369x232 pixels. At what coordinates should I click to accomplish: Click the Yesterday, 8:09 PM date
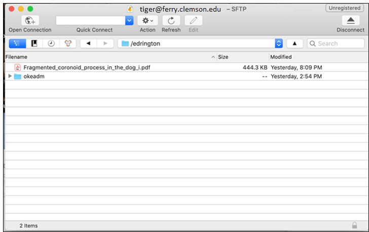[297, 68]
